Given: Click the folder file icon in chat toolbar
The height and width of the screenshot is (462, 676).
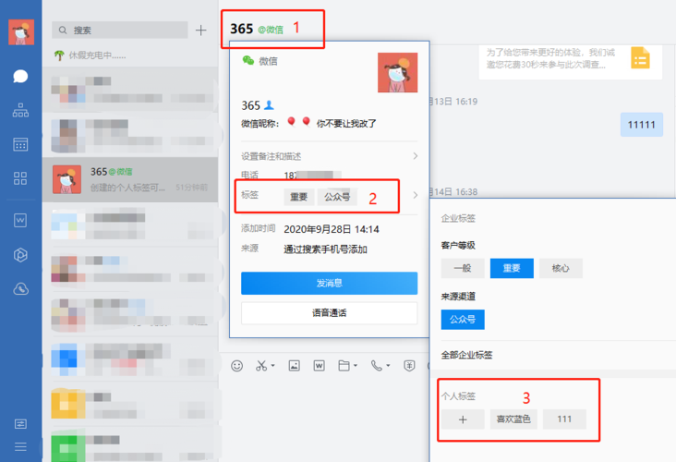Looking at the screenshot, I should [344, 366].
